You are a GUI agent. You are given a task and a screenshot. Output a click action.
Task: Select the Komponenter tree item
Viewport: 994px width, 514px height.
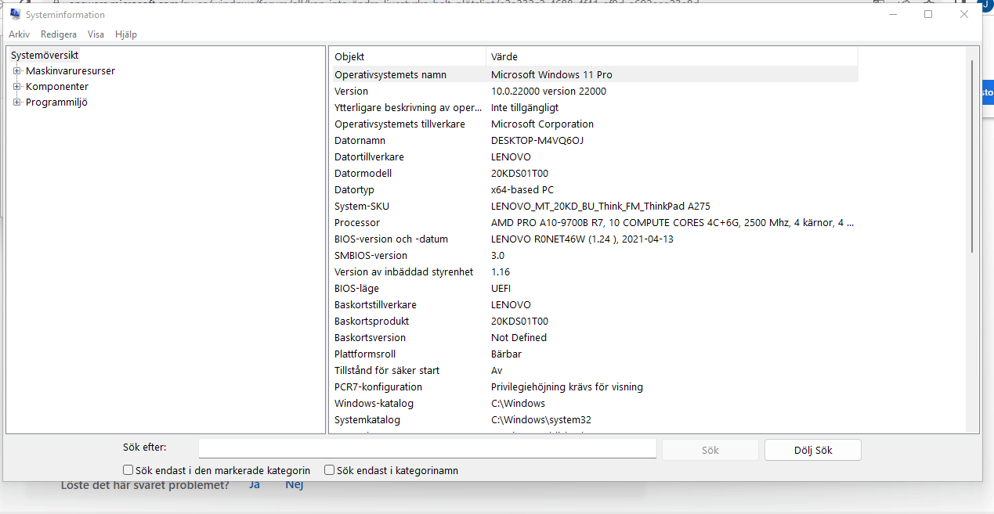coord(57,86)
